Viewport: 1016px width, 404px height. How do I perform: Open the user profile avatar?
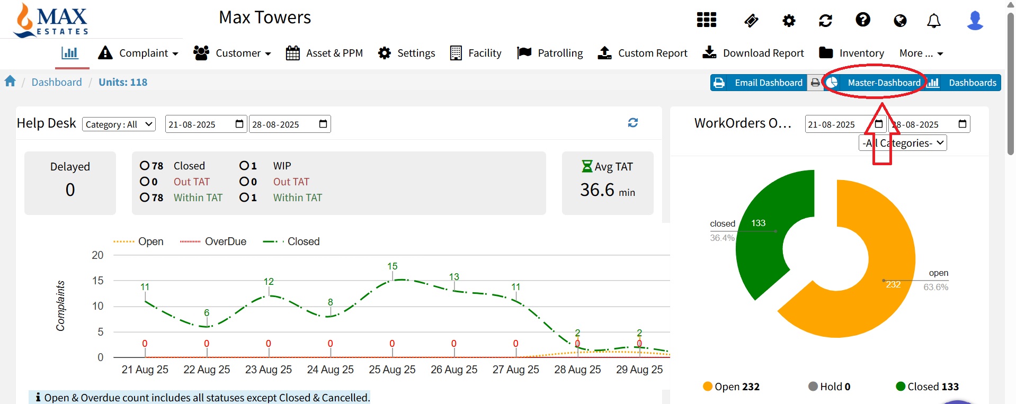coord(975,21)
